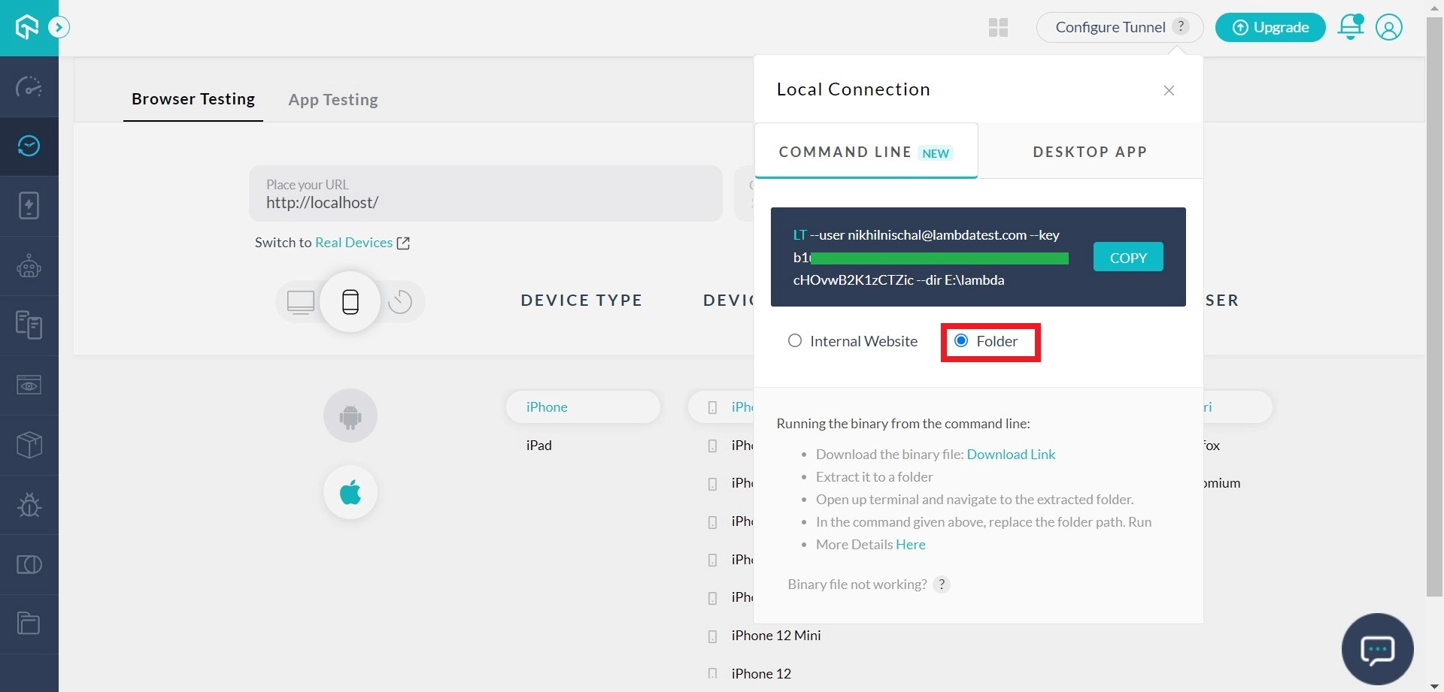Select the Real Time Testing sidebar icon

(x=29, y=147)
